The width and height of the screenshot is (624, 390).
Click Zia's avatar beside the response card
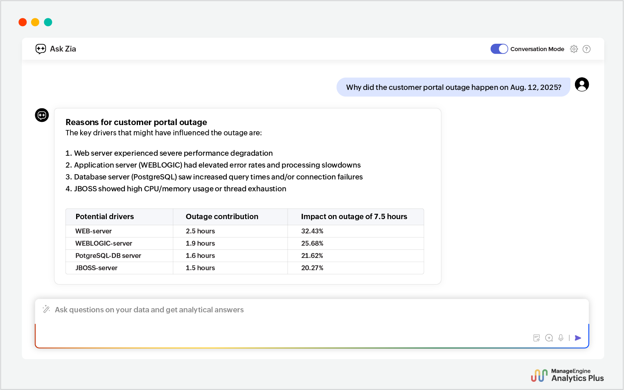[42, 115]
